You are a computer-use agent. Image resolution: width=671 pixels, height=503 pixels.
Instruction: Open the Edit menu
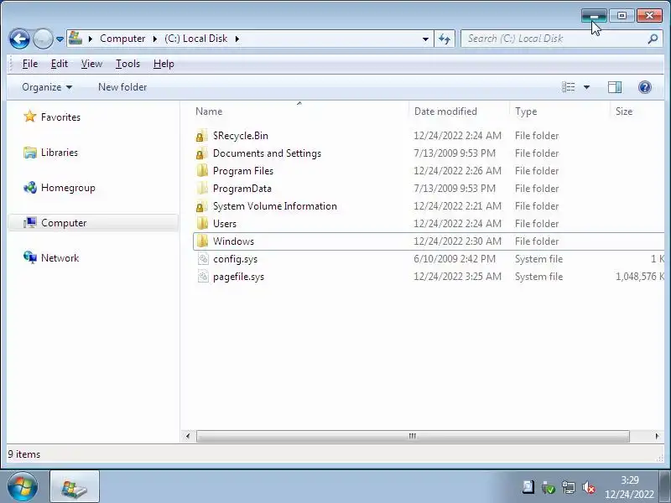coord(59,64)
